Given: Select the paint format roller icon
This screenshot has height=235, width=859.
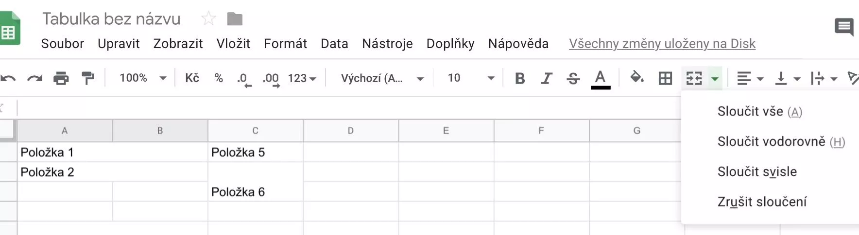Looking at the screenshot, I should pyautogui.click(x=88, y=78).
